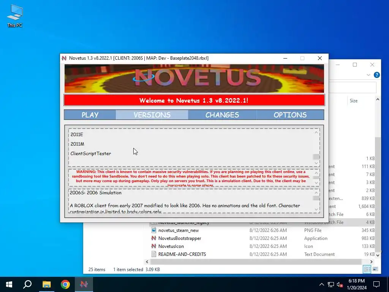Click the File Explorer vertical scrollbar thumb
The width and height of the screenshot is (389, 292).
click(378, 194)
